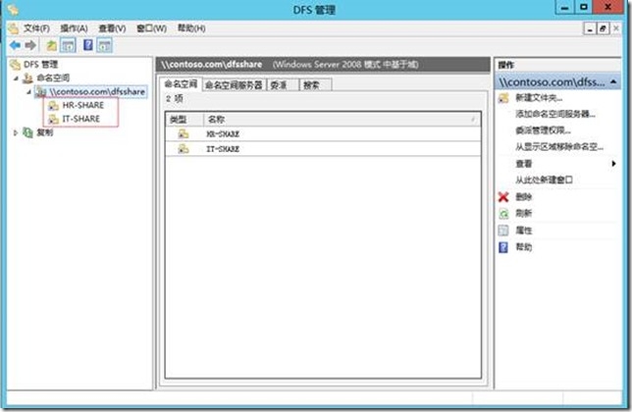Click the Forward arrow toolbar icon
632x412 pixels.
pyautogui.click(x=30, y=45)
